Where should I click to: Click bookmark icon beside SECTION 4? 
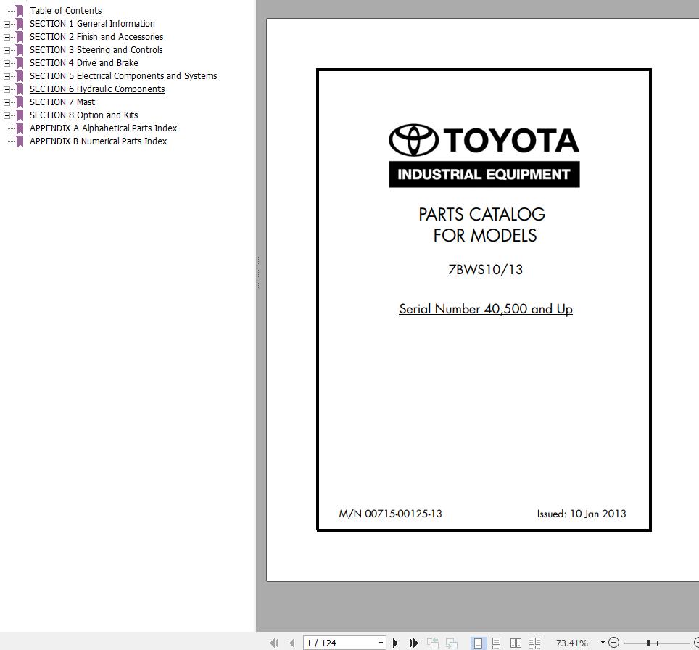[20, 63]
